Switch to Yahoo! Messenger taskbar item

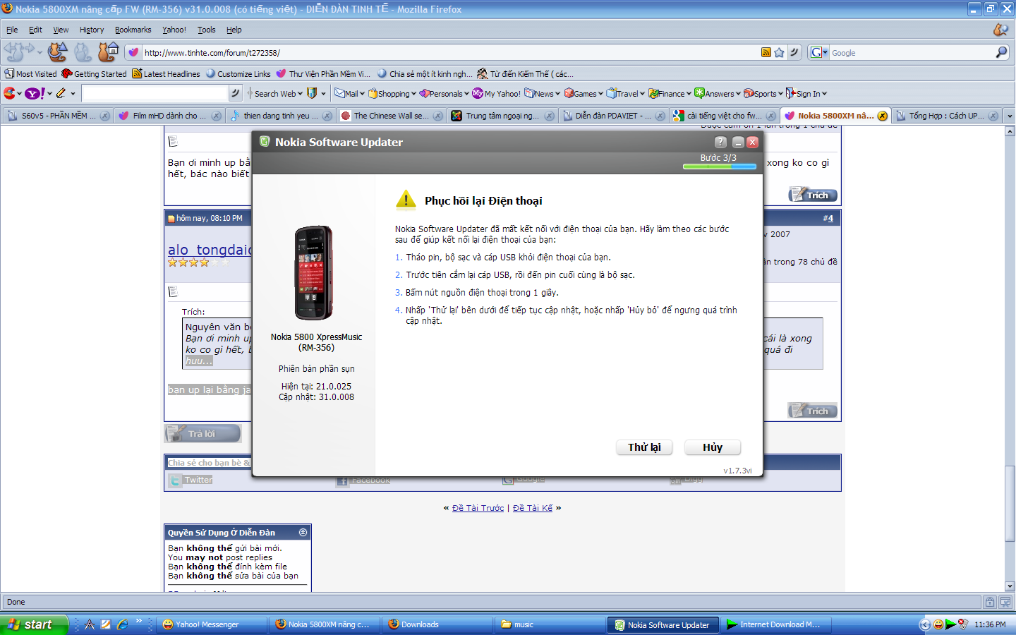pos(212,624)
